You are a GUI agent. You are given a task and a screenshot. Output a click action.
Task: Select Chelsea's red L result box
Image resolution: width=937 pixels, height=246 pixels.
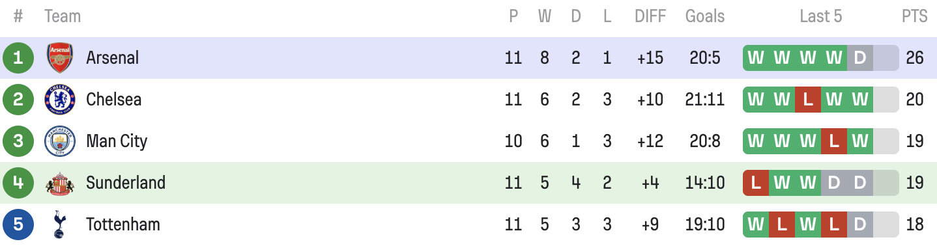pos(808,100)
